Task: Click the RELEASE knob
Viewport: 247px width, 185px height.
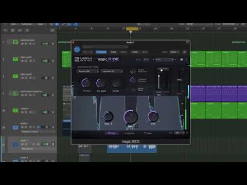Action: click(x=101, y=83)
